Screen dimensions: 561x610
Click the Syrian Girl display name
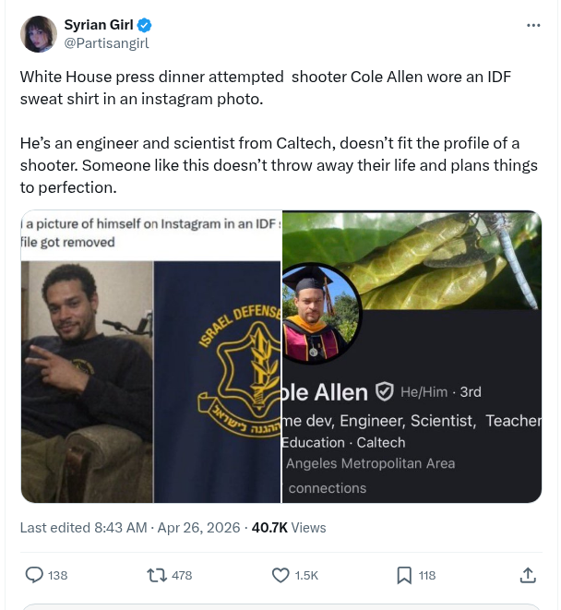point(99,25)
